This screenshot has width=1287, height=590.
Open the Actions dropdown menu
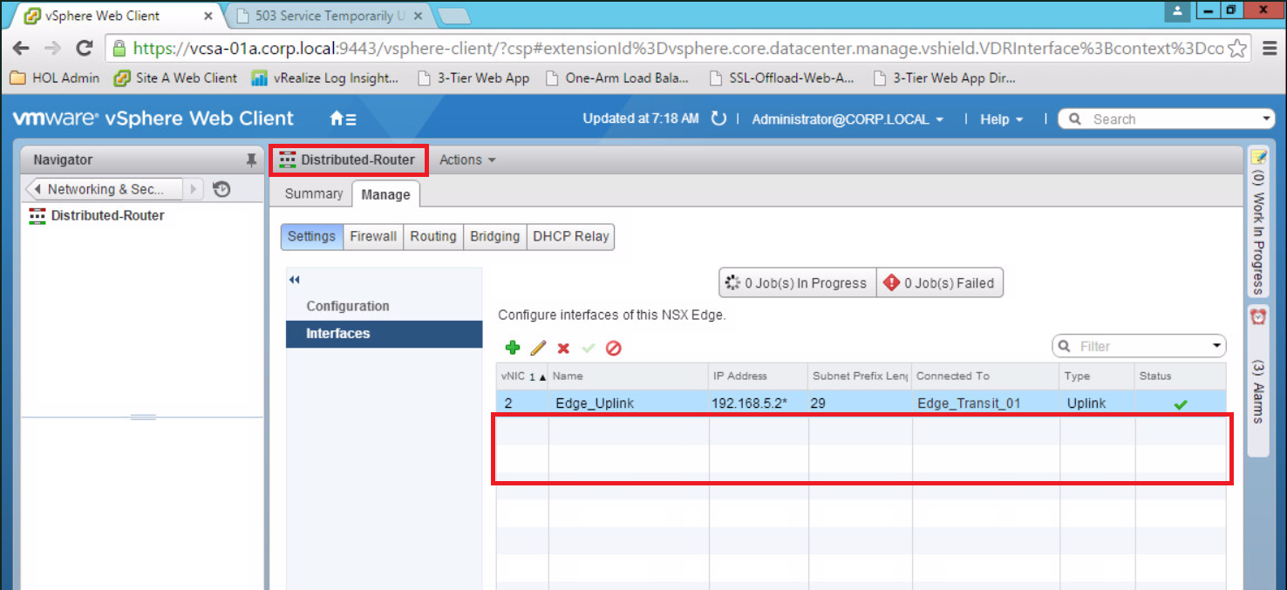pyautogui.click(x=467, y=160)
